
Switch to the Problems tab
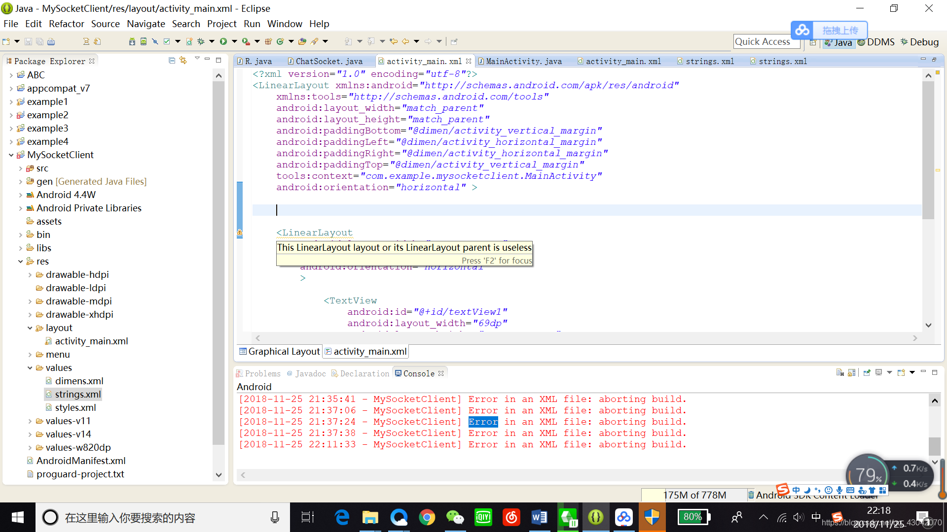click(258, 373)
